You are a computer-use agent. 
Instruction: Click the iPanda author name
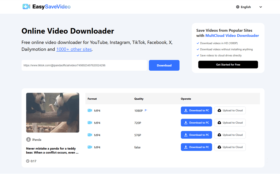click(37, 140)
